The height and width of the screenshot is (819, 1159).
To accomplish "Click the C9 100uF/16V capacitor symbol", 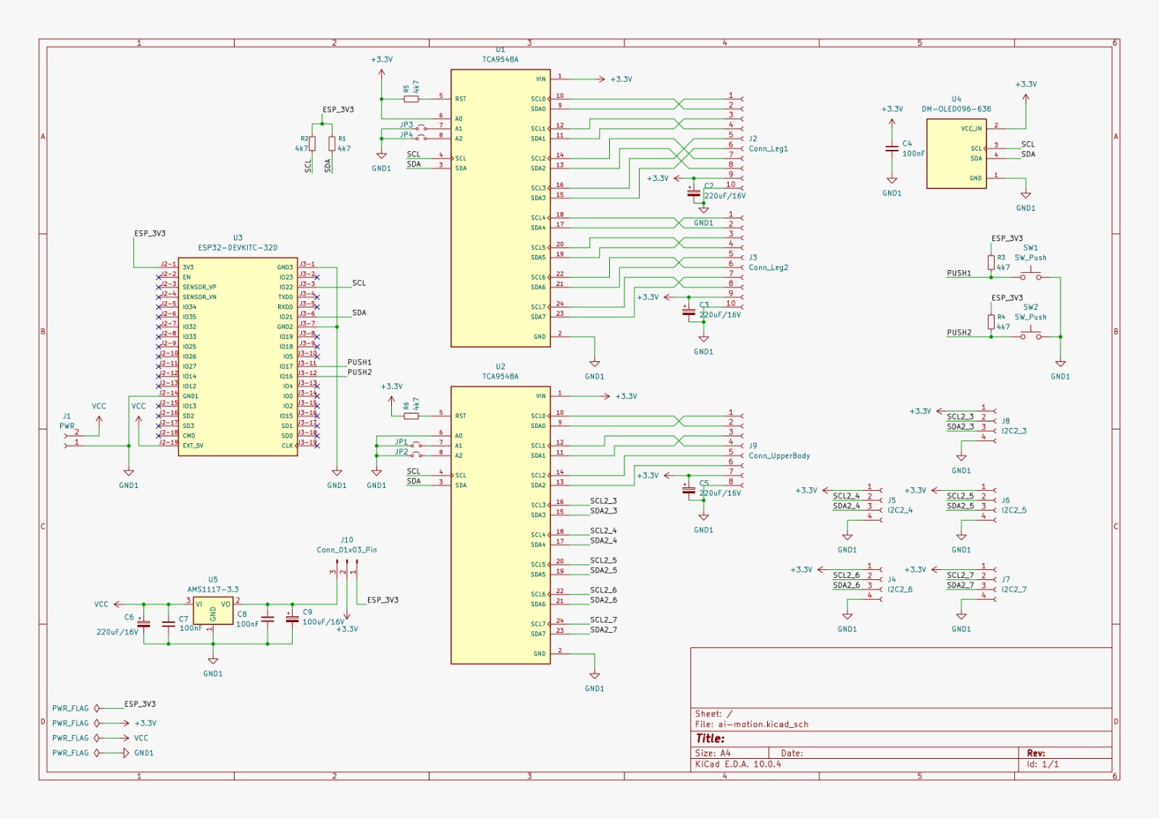I will click(x=292, y=618).
